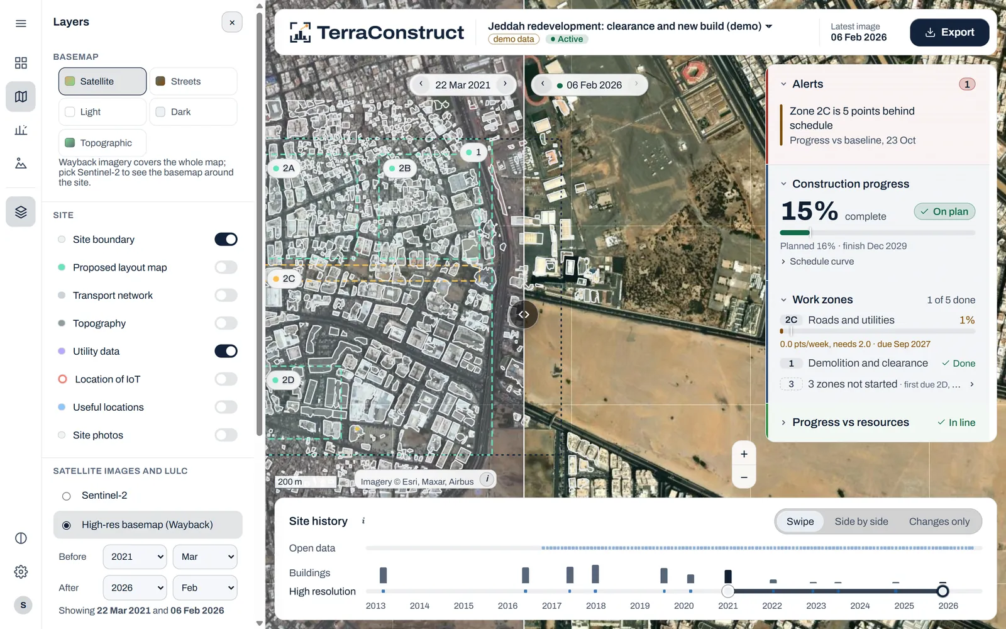Turn off Site boundary toggle

[x=226, y=239]
